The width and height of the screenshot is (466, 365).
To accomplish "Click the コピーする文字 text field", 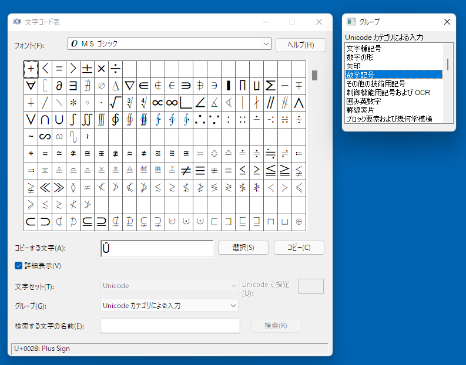I will [x=157, y=248].
